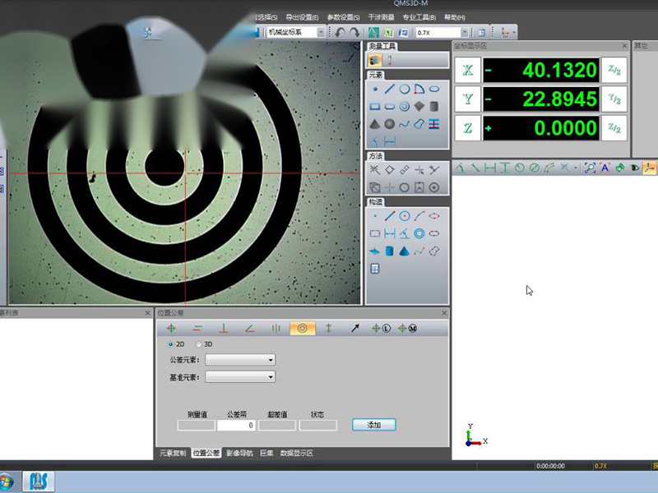
Task: Choose the camera image measuring tool
Action: pyautogui.click(x=375, y=60)
